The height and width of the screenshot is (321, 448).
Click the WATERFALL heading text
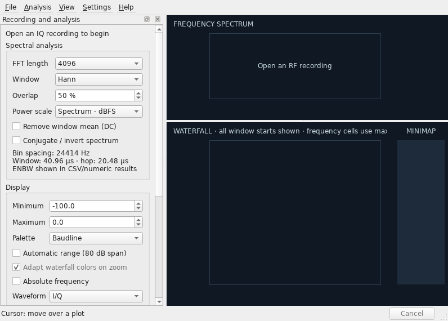(280, 131)
